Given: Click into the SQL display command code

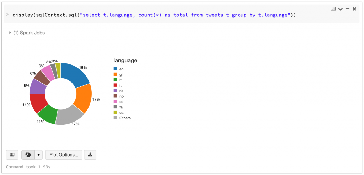Looking at the screenshot, I should (153, 15).
